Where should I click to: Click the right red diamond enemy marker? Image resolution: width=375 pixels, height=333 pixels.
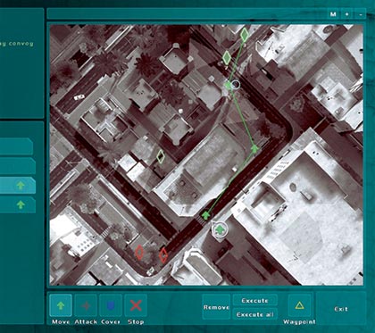point(163,255)
